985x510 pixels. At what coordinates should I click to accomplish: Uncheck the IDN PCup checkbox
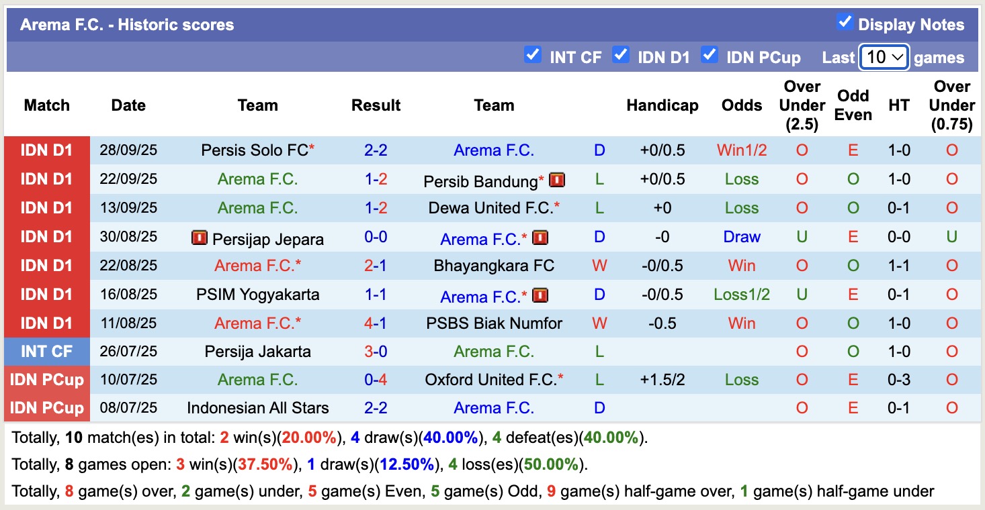coord(710,55)
